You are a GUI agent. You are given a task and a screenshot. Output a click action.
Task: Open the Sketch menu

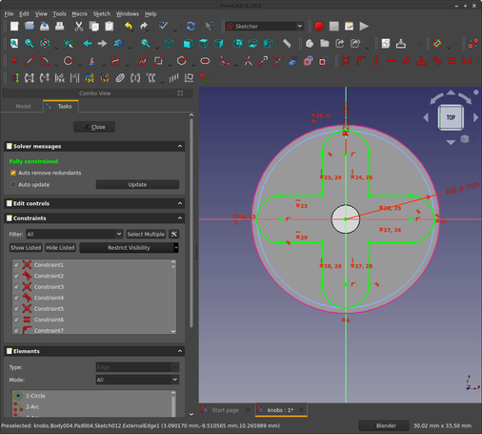click(102, 13)
